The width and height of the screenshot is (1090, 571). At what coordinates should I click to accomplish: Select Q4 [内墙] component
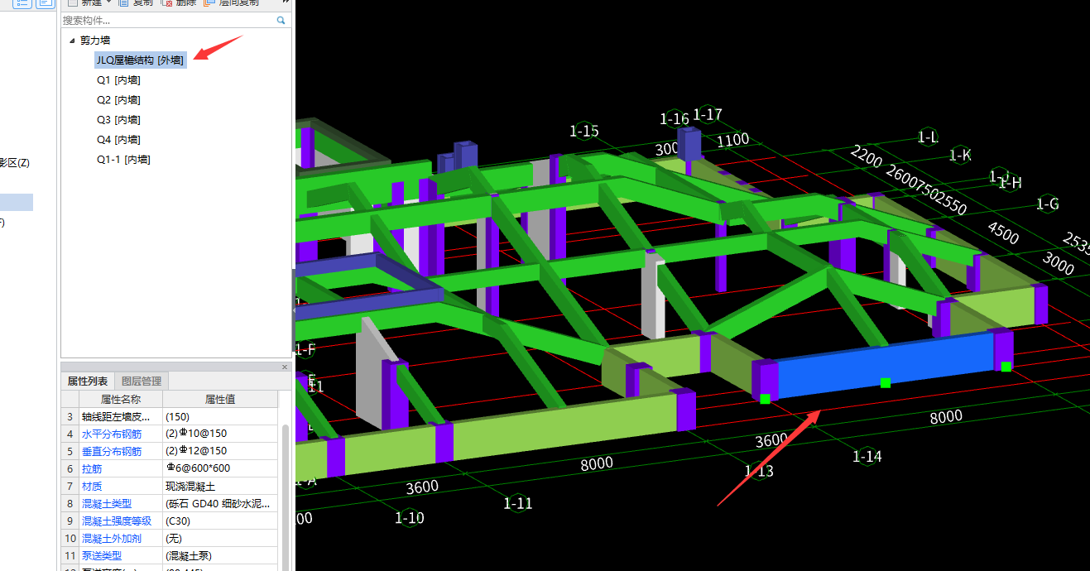click(118, 140)
